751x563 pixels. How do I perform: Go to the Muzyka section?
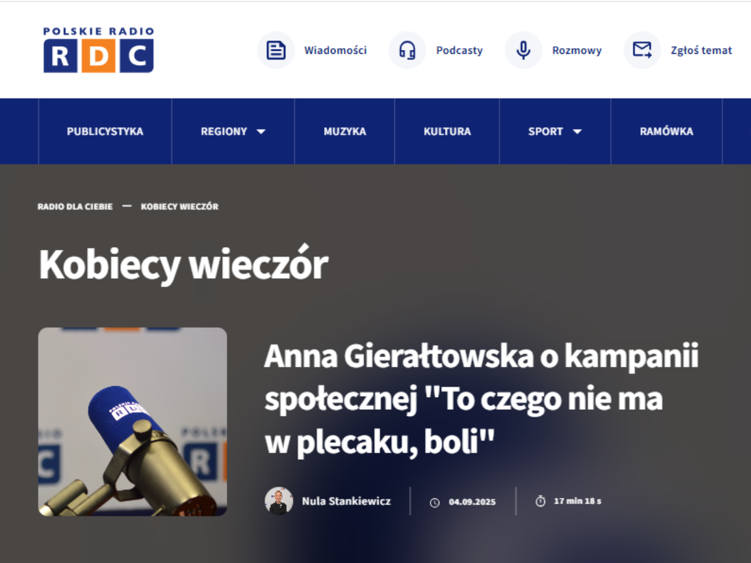345,131
